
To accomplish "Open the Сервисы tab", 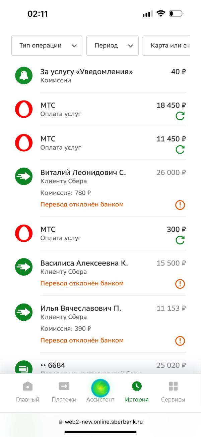I will coord(173,392).
